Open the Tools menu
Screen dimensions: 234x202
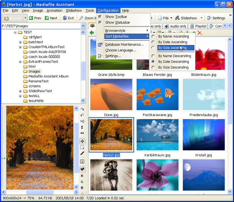click(90, 11)
